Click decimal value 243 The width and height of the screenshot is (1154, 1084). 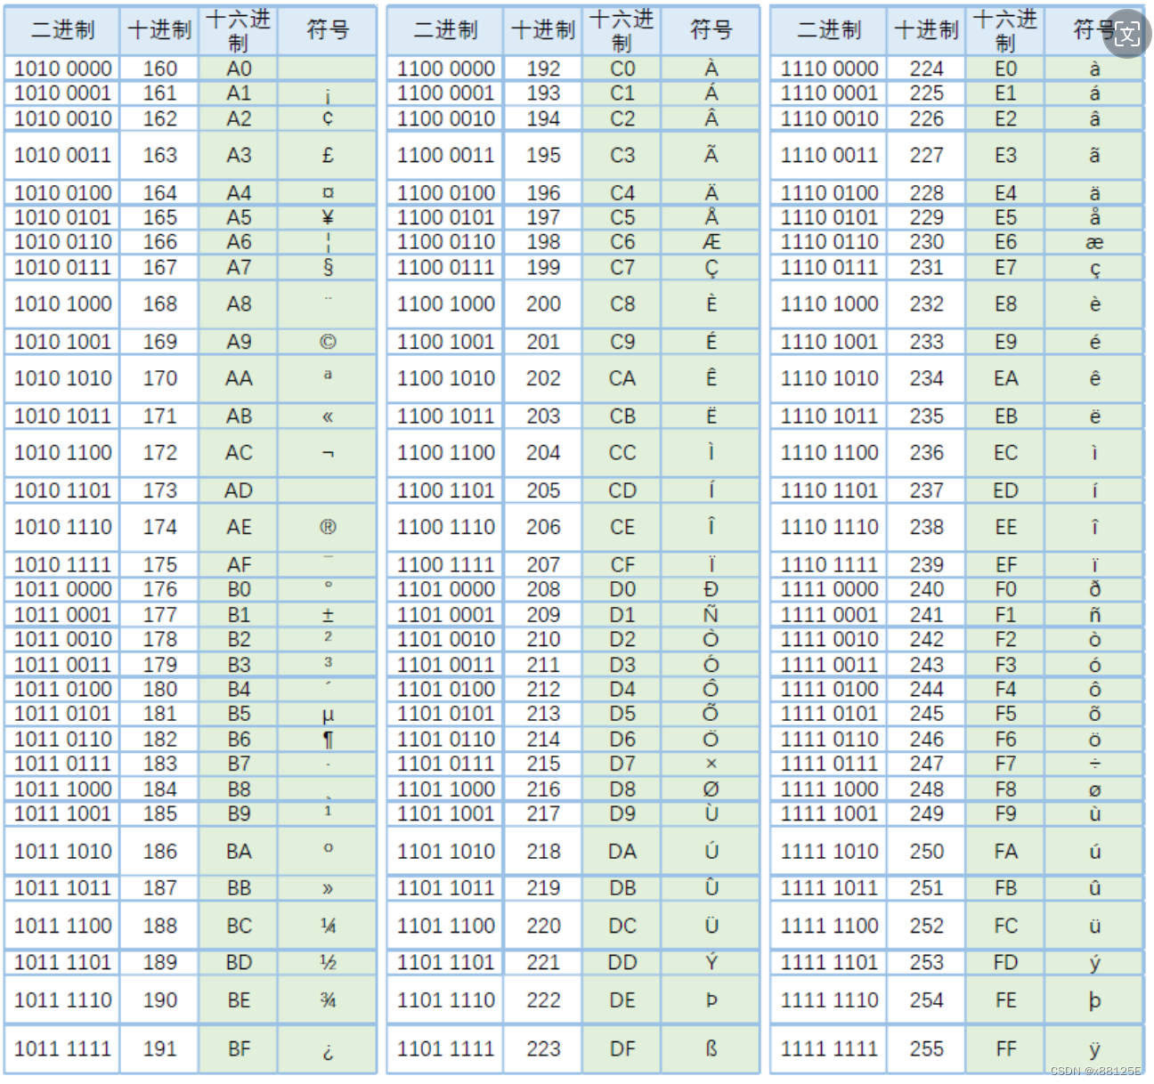[926, 665]
